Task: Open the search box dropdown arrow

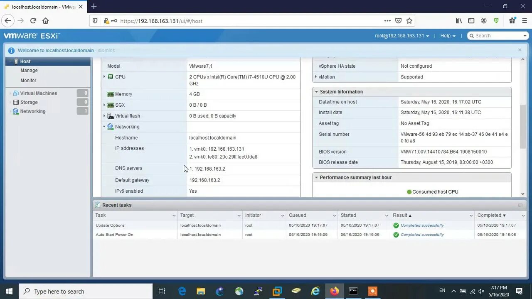Action: [x=525, y=36]
